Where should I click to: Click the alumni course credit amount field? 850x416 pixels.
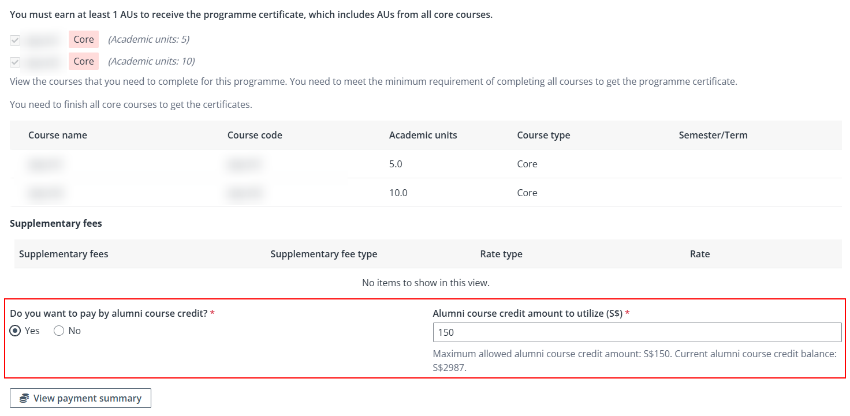click(637, 332)
